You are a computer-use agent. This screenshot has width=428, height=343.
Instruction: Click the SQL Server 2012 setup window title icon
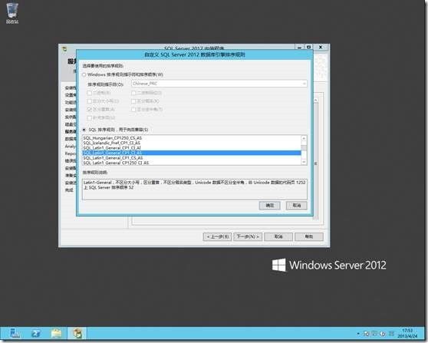point(64,49)
